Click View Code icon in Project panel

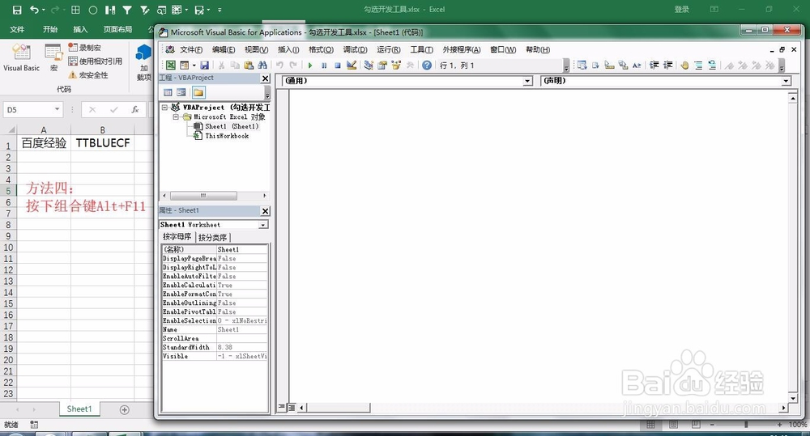coord(168,92)
